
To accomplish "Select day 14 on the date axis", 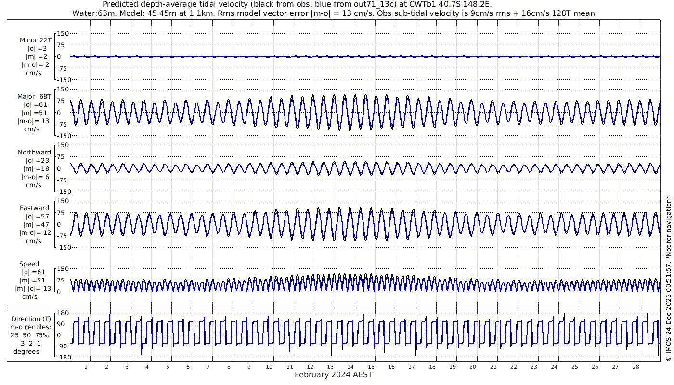I will (351, 367).
